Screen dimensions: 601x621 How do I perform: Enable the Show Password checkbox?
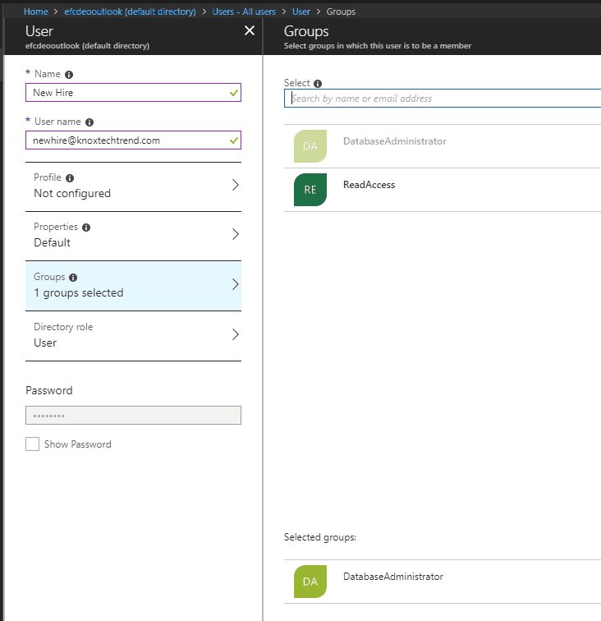pos(33,444)
